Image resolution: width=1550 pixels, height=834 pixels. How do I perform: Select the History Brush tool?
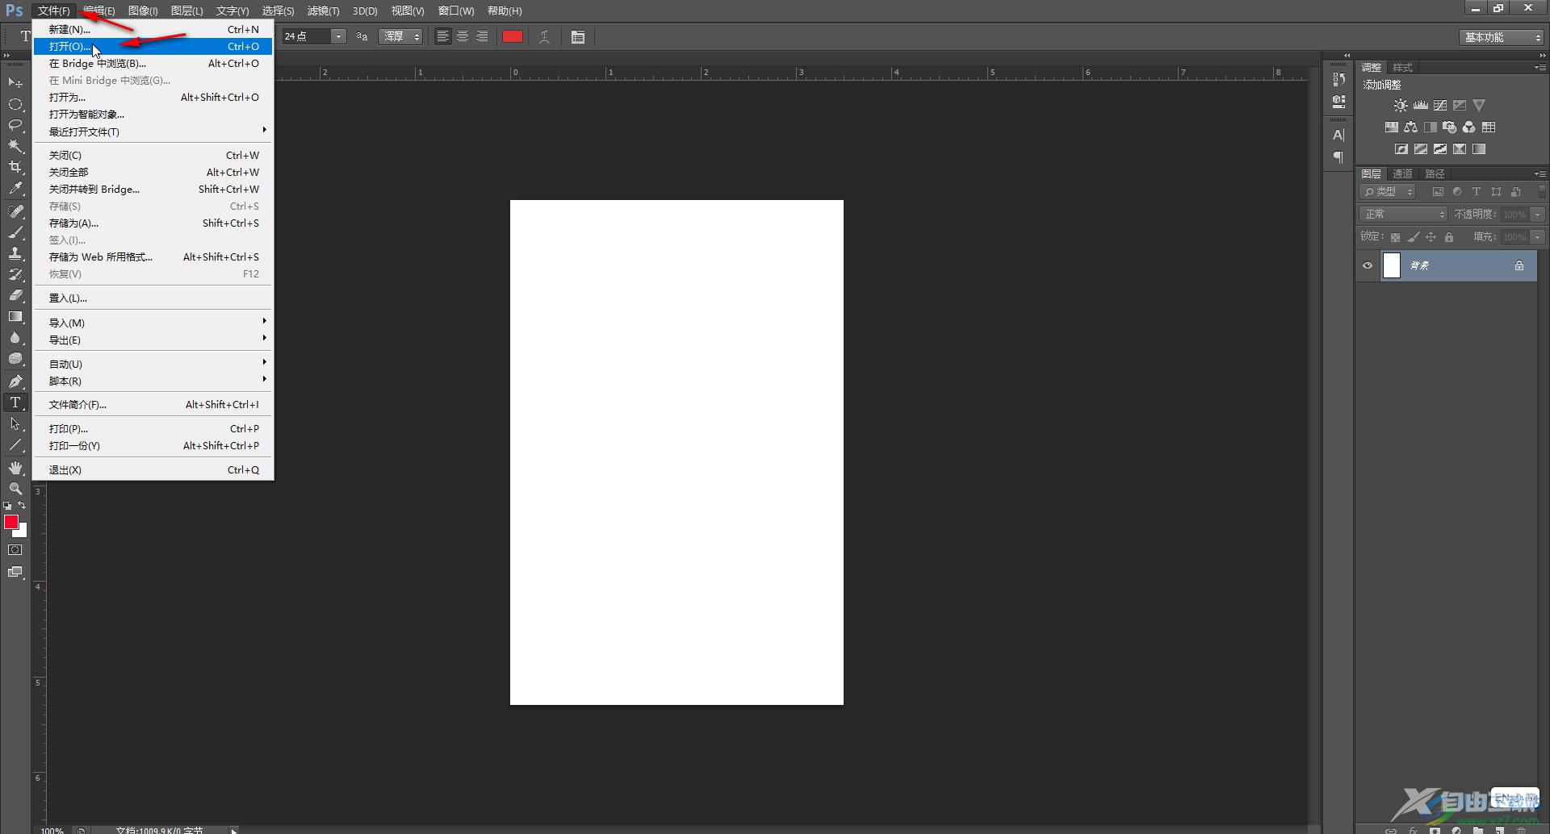(15, 274)
